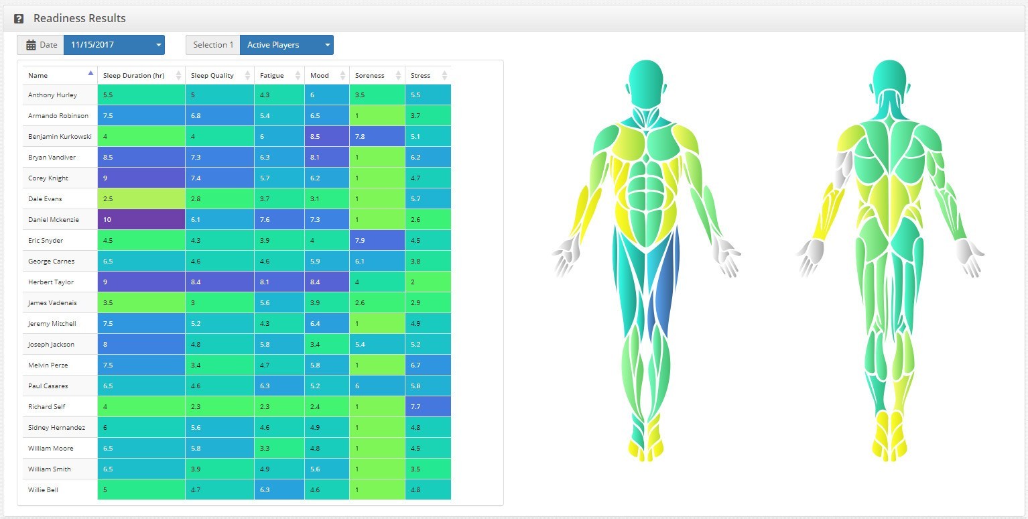
Task: Click the calendar Date icon
Action: 31,45
